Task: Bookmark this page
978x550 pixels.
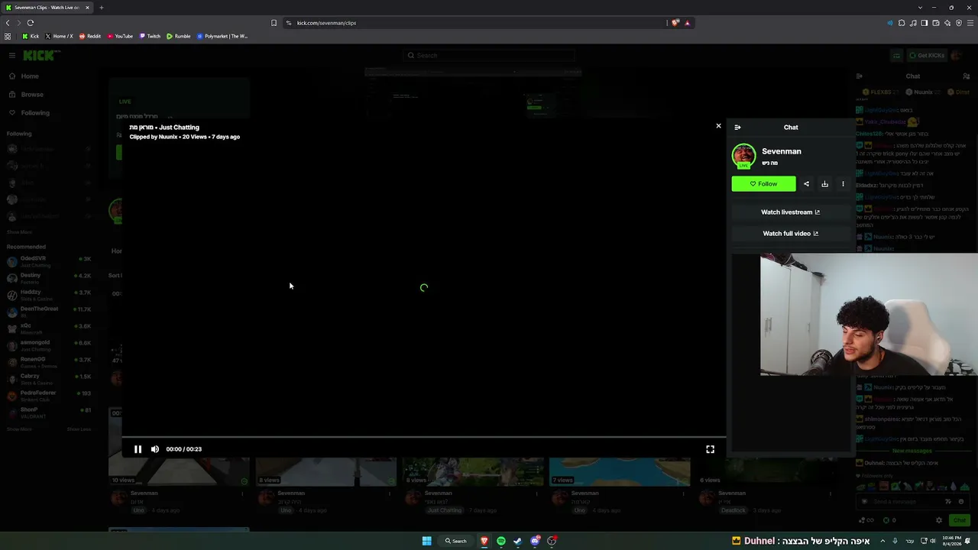Action: click(x=274, y=23)
